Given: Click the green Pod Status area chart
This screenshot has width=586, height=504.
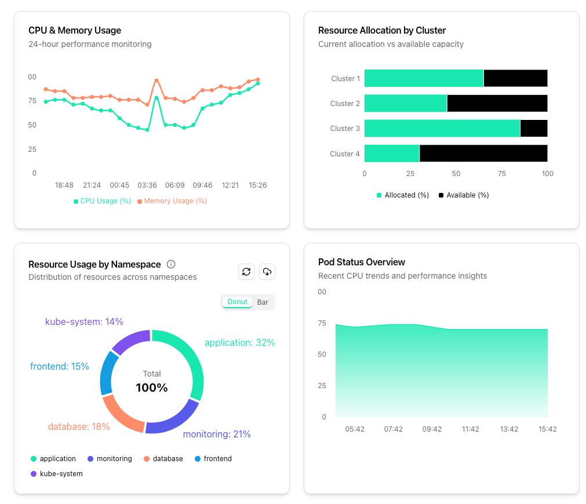Looking at the screenshot, I should point(442,371).
